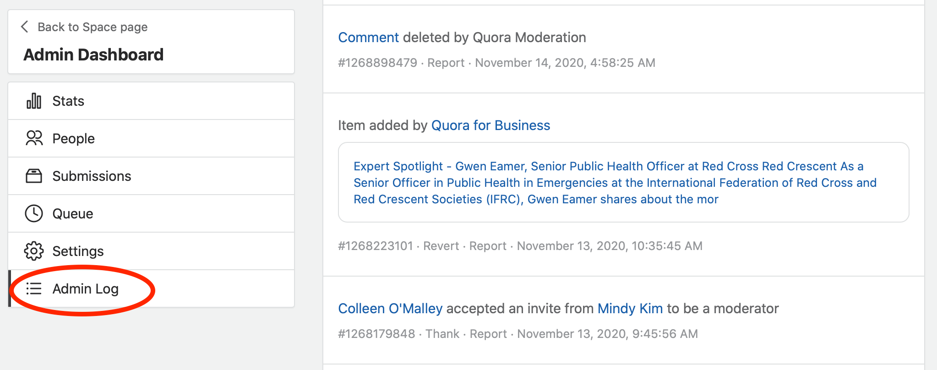Open the Stats menu item
This screenshot has width=937, height=370.
(x=151, y=101)
